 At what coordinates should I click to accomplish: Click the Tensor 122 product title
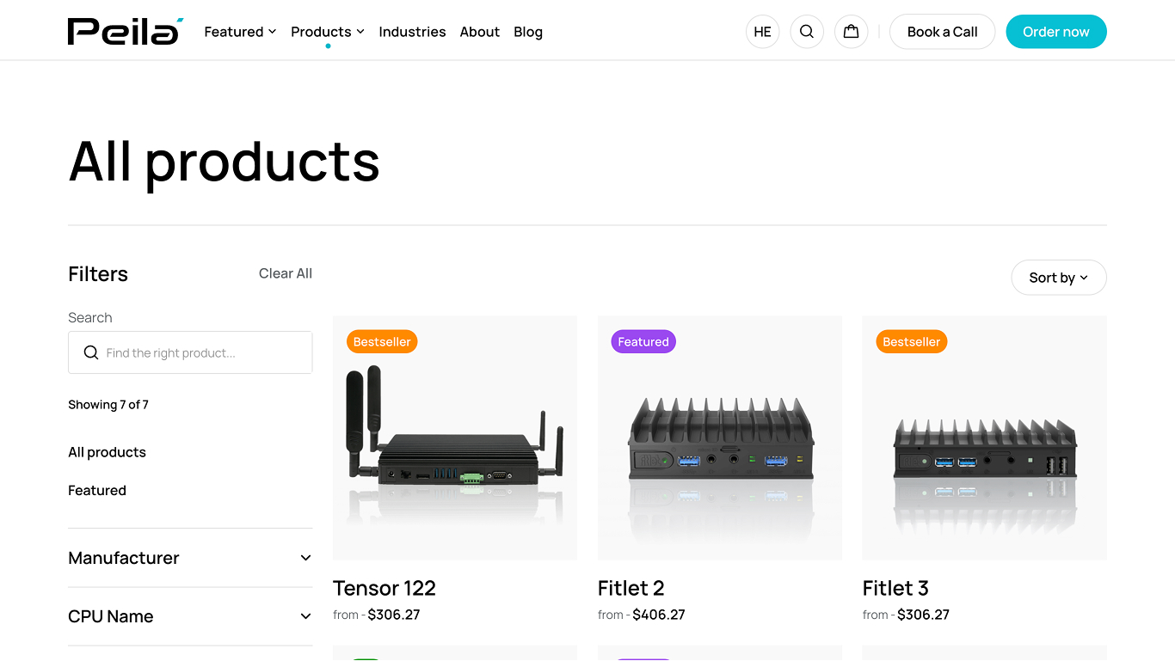384,588
